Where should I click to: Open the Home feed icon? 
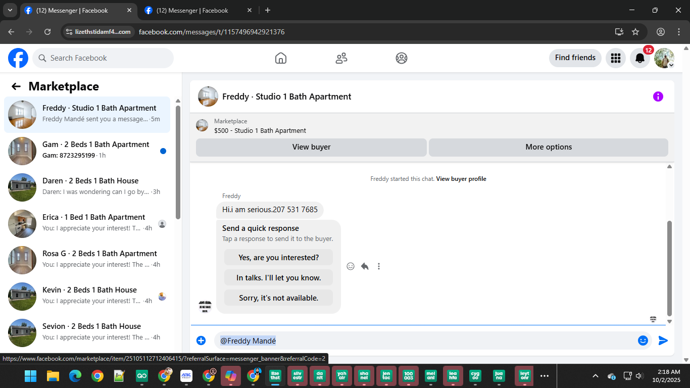[x=281, y=58]
